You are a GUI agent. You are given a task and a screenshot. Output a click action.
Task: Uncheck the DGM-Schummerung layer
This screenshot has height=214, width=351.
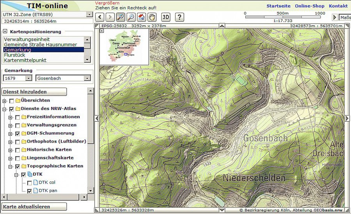(x=18, y=133)
